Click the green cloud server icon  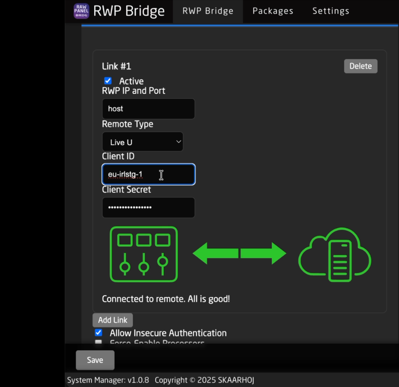(335, 255)
